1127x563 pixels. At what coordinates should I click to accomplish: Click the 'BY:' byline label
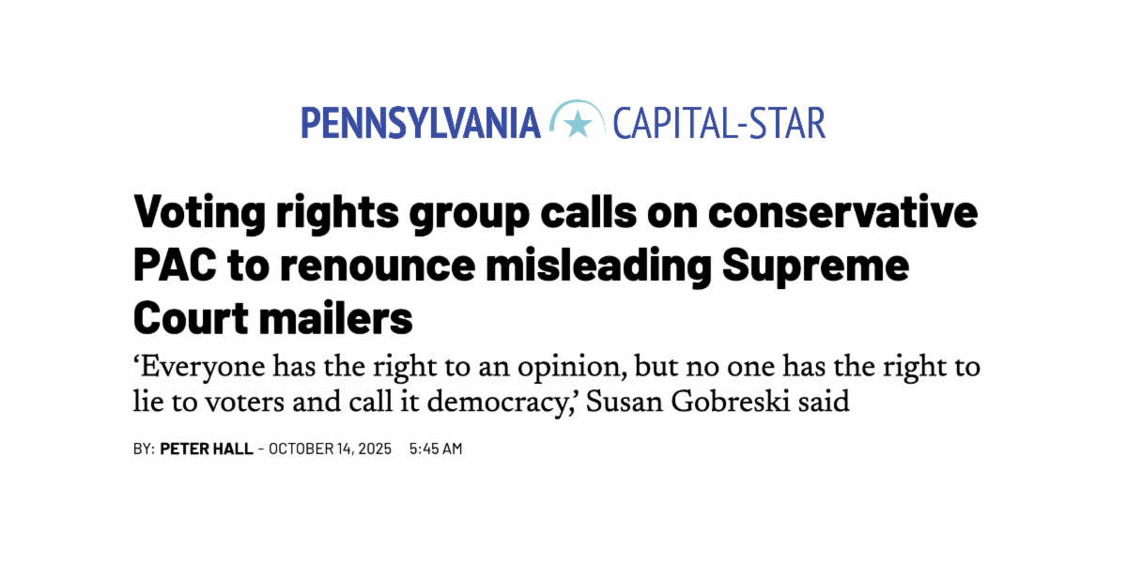(144, 449)
